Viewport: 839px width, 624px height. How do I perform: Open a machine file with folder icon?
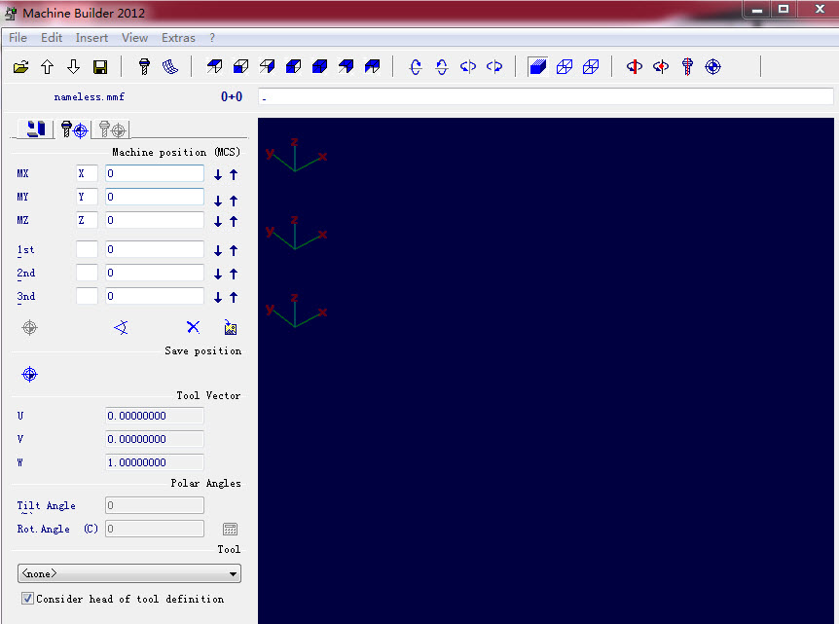click(x=20, y=67)
